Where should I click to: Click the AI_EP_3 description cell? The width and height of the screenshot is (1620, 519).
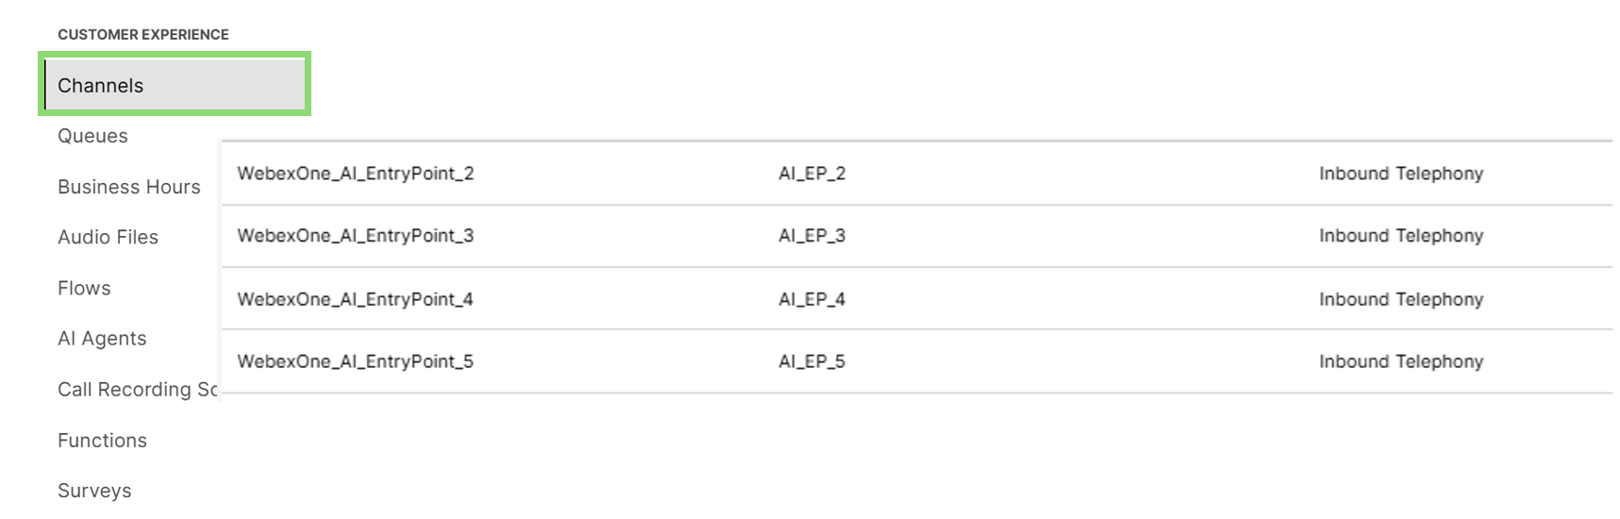(811, 236)
